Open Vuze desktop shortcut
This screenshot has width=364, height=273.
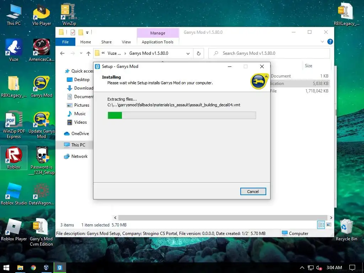[x=14, y=50]
